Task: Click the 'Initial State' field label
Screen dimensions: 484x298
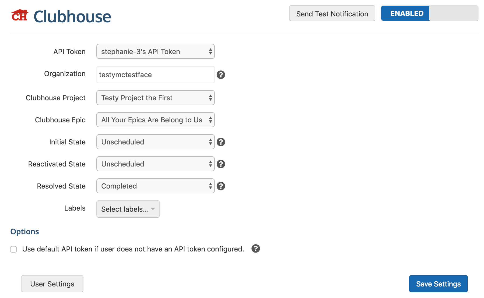Action: pyautogui.click(x=67, y=142)
